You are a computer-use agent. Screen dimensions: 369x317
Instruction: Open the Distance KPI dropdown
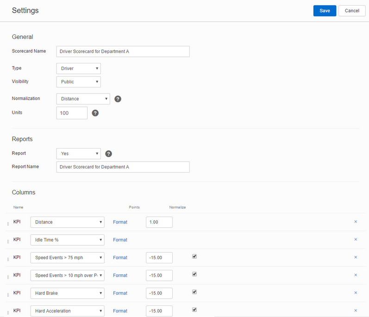67,222
